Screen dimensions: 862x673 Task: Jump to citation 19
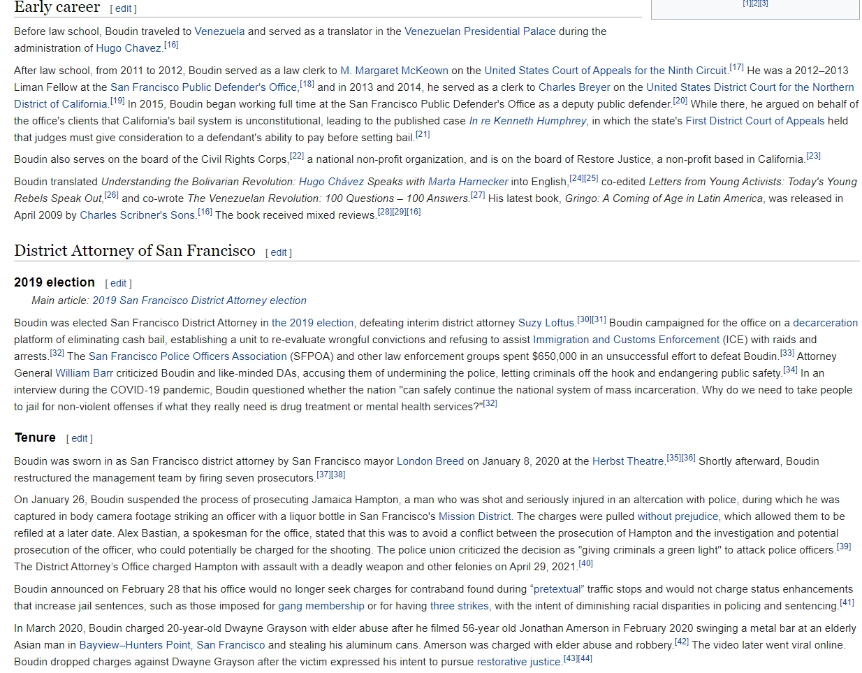117,101
